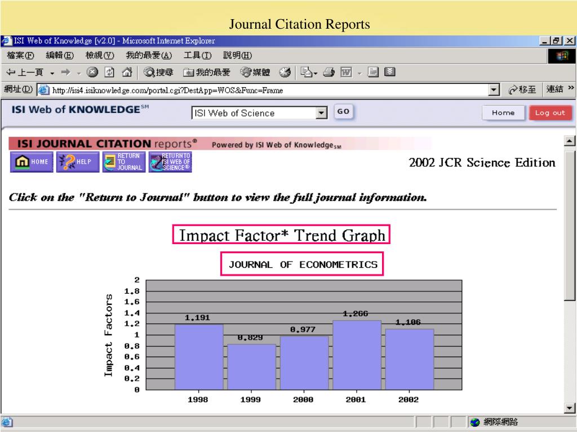Click the Mail toolbar icon

click(306, 72)
